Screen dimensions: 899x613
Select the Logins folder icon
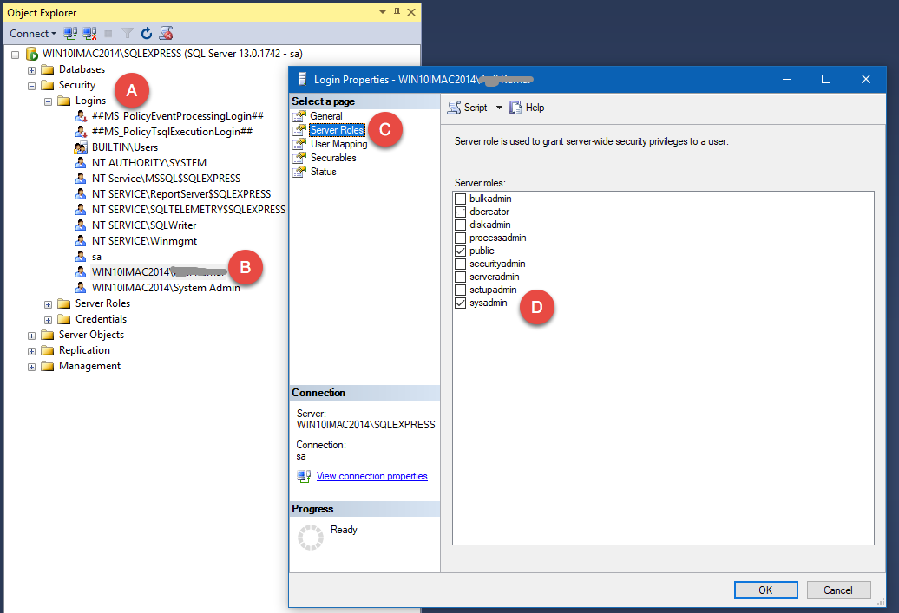coord(64,101)
